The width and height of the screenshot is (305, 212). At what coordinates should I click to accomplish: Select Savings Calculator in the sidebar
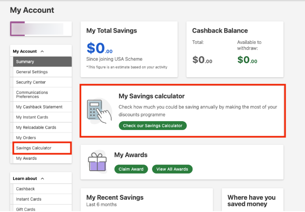click(x=42, y=148)
